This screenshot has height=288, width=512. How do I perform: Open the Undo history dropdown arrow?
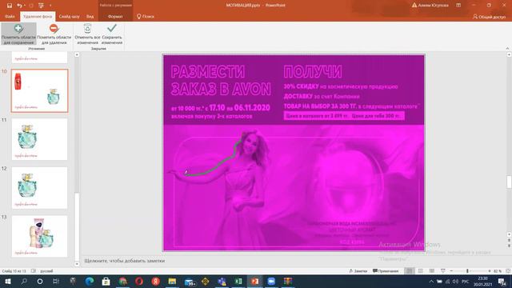25,6
